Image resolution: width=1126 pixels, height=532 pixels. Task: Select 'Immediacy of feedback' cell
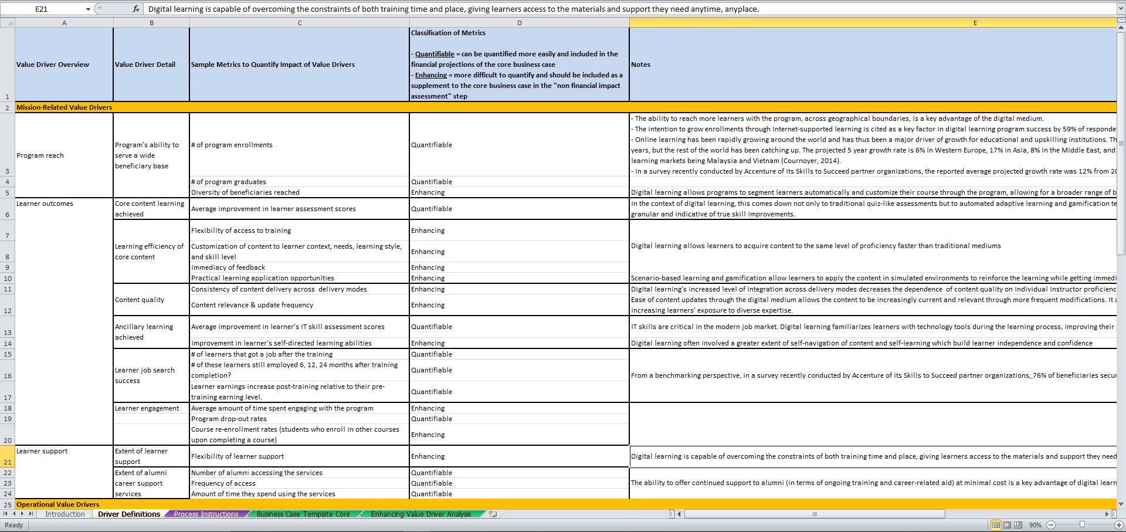[x=300, y=267]
